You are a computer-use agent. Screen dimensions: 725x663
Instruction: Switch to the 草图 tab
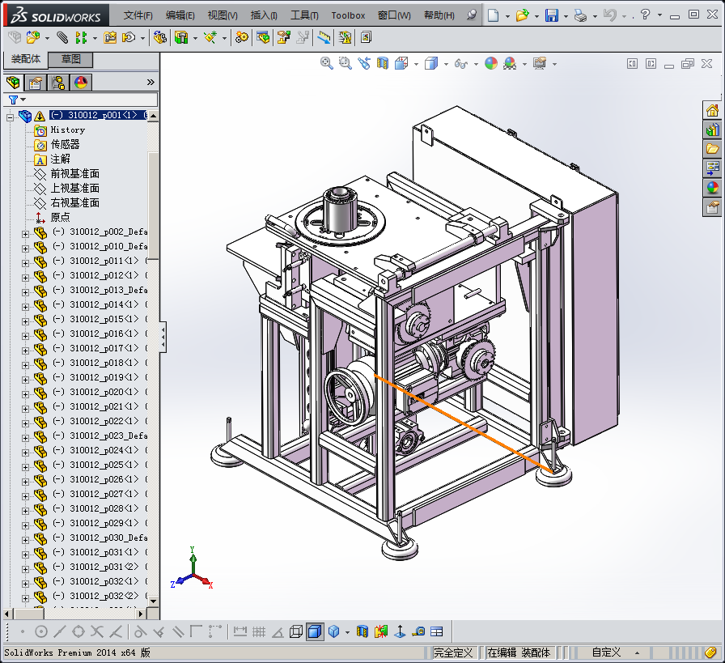pyautogui.click(x=70, y=59)
